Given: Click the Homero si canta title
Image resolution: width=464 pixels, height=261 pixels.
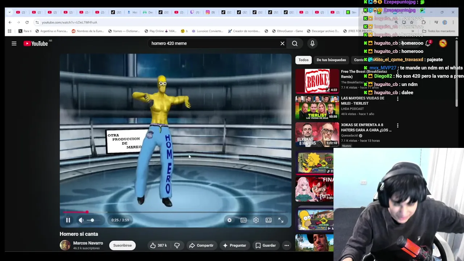Looking at the screenshot, I should [79, 234].
